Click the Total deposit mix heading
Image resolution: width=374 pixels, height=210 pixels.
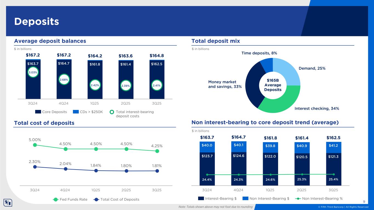coord(216,41)
